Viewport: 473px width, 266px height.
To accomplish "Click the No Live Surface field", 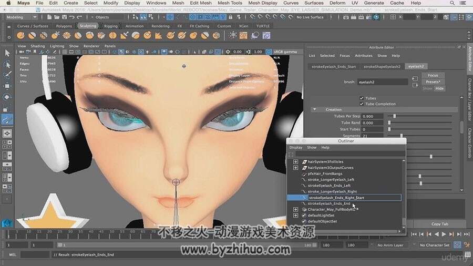I will [x=310, y=17].
